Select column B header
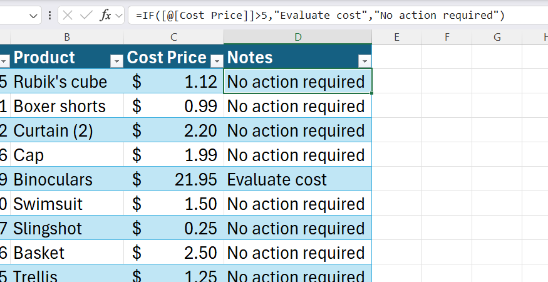This screenshot has width=548, height=282. point(67,37)
